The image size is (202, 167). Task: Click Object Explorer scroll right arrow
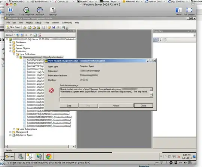point(74,146)
